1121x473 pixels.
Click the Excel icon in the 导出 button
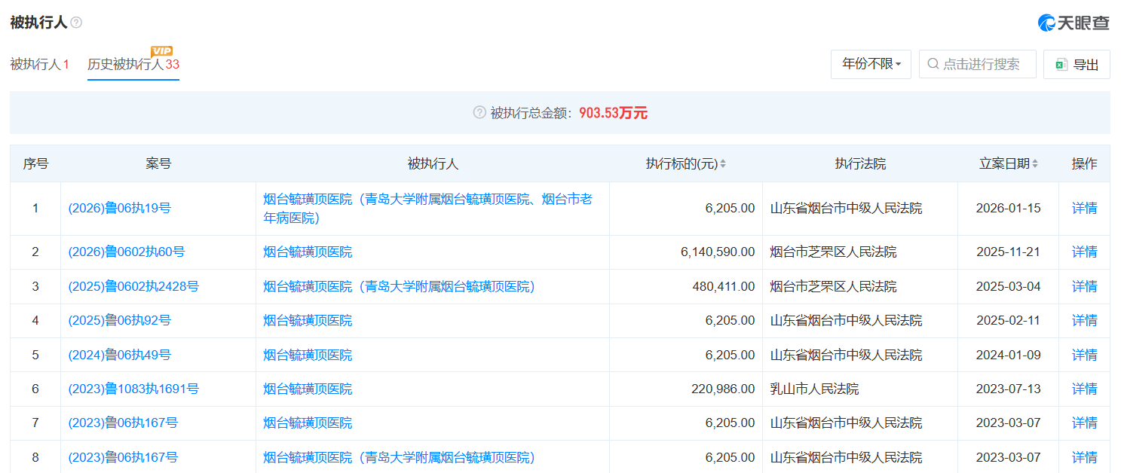(1061, 65)
